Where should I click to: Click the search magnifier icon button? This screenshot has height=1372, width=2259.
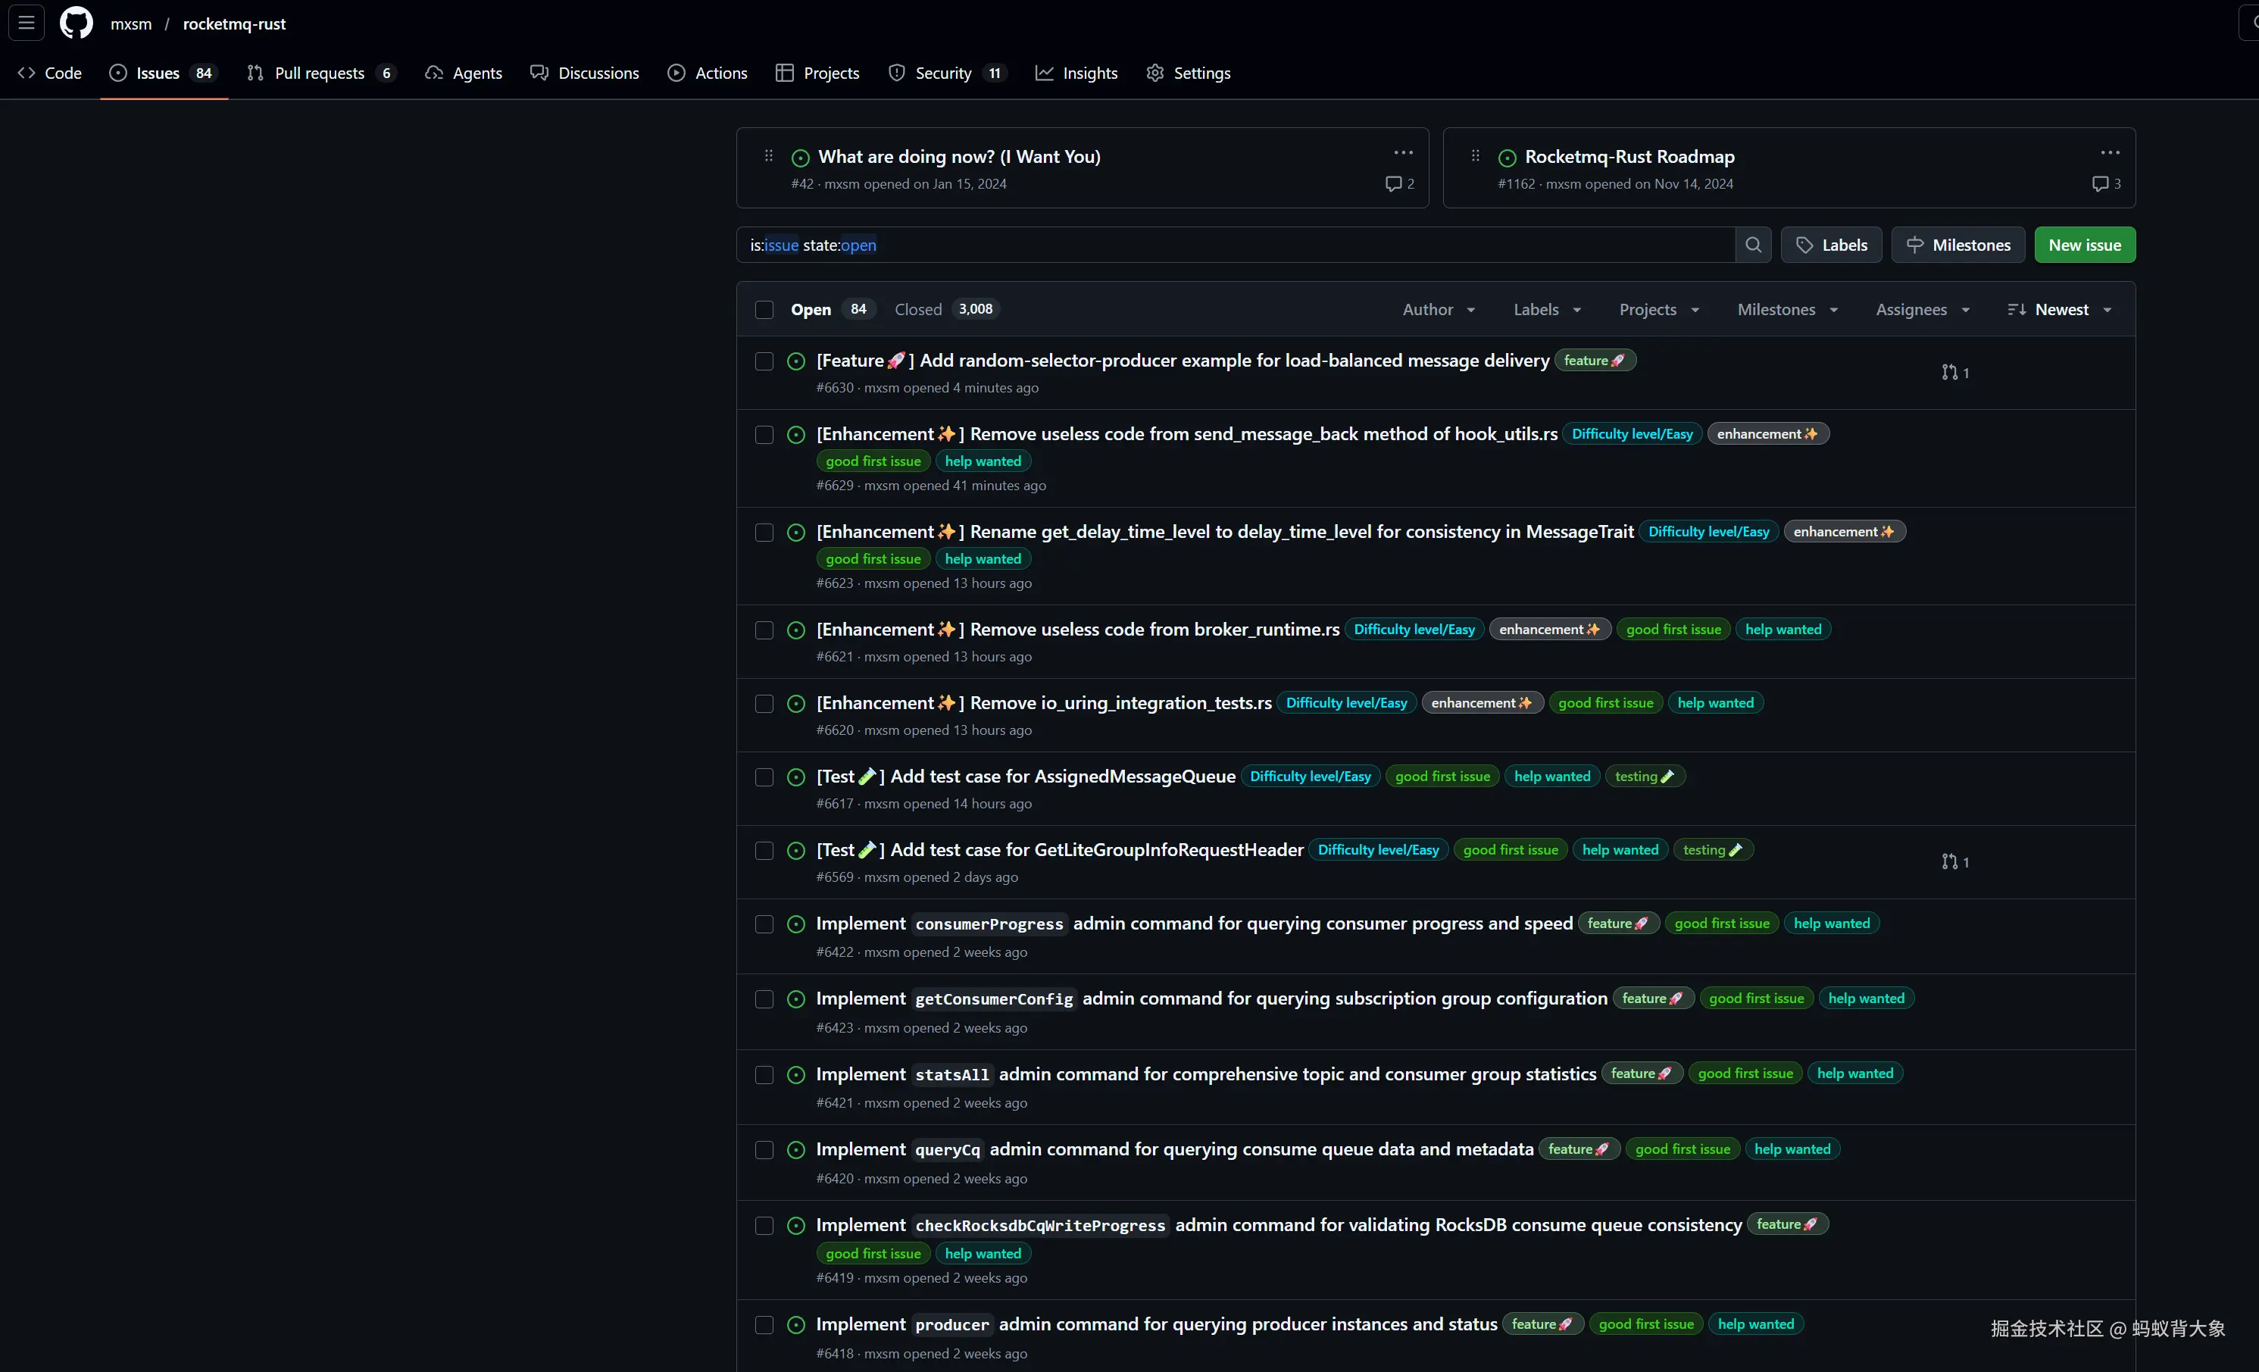pos(1753,245)
